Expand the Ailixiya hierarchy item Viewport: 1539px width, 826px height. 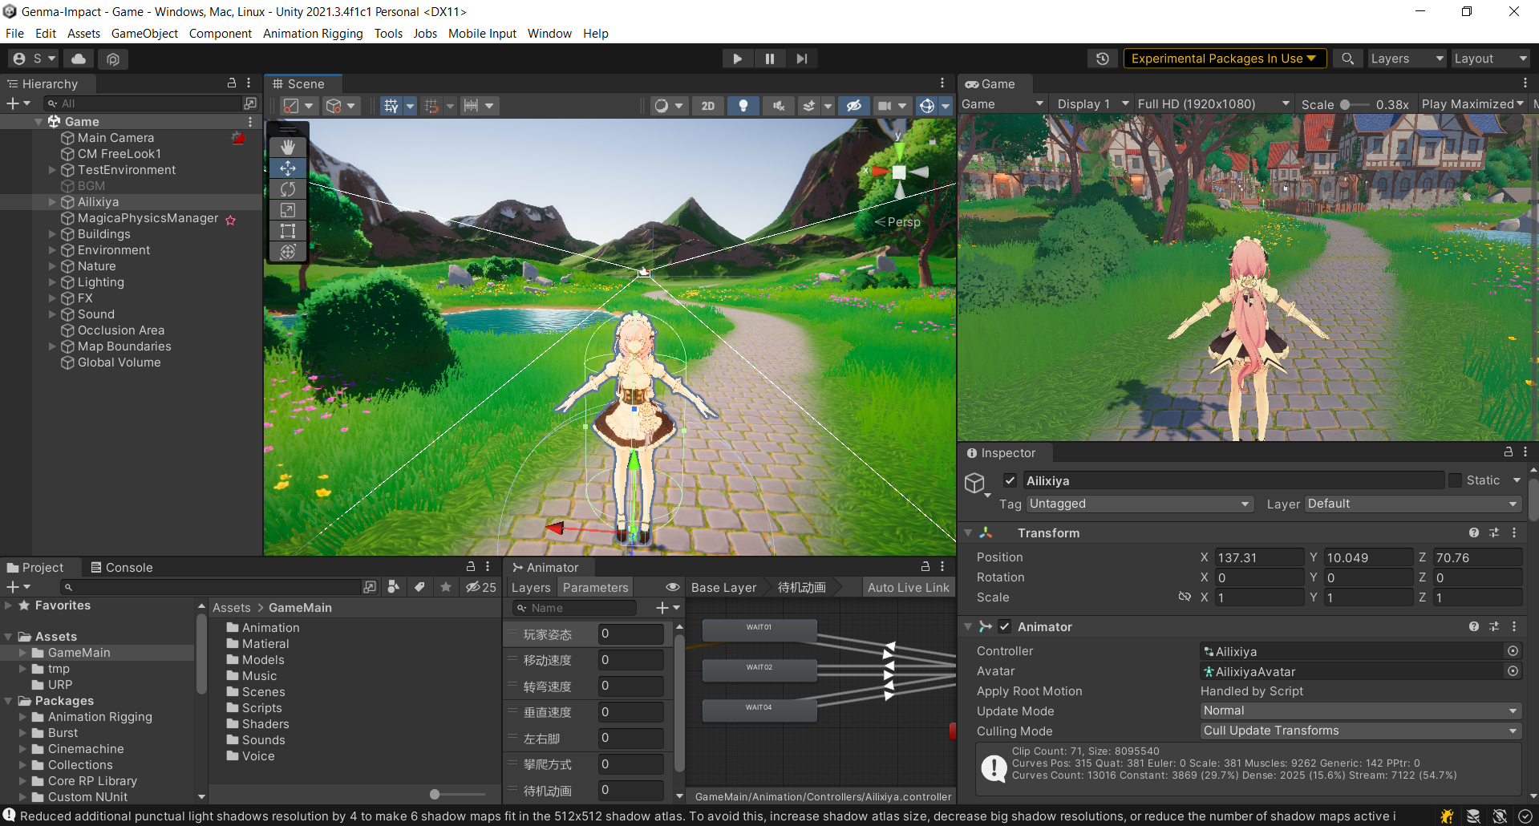(x=52, y=202)
